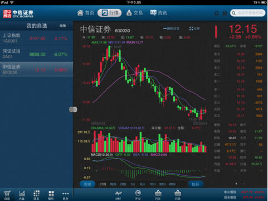Screen dimensions: 268x201
Task: Select 60分 period
Action: point(172,184)
